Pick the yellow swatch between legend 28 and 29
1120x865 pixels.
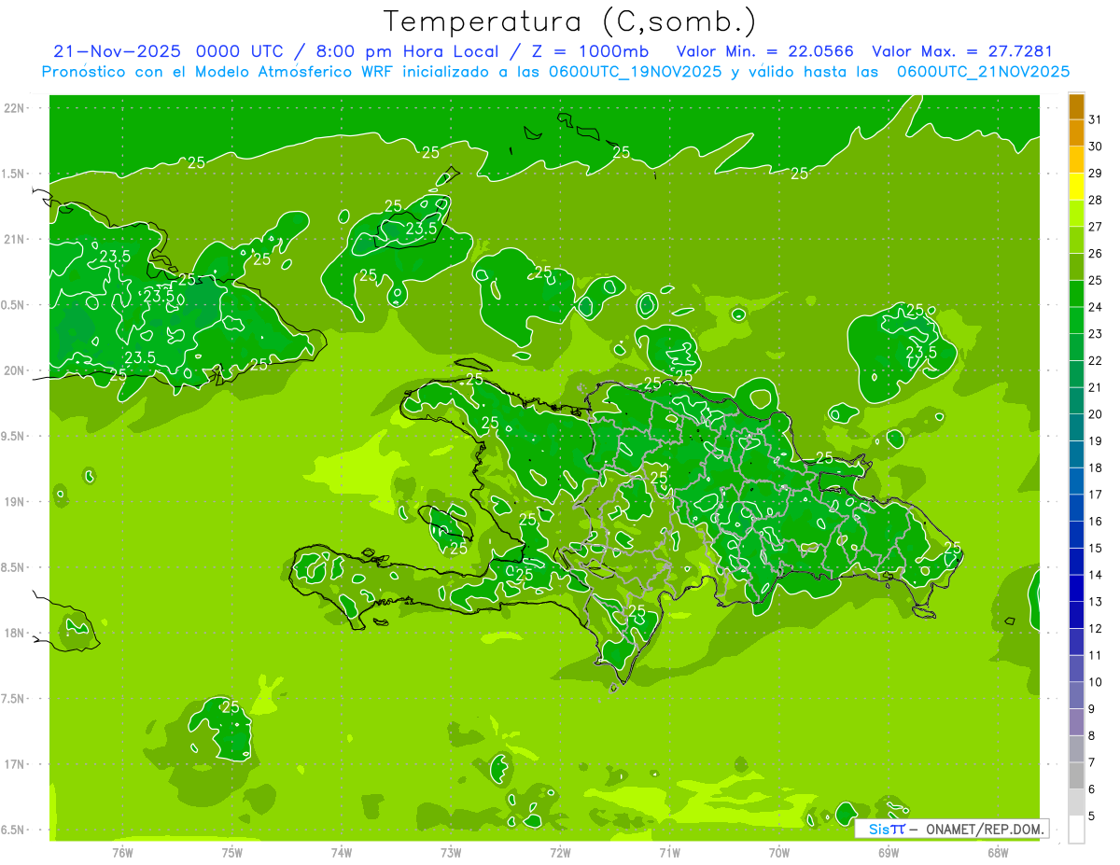pos(1076,187)
